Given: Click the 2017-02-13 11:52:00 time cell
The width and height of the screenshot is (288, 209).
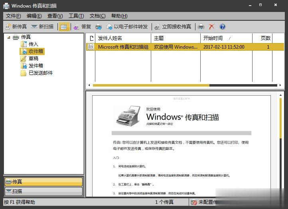Looking at the screenshot, I should (x=224, y=47).
